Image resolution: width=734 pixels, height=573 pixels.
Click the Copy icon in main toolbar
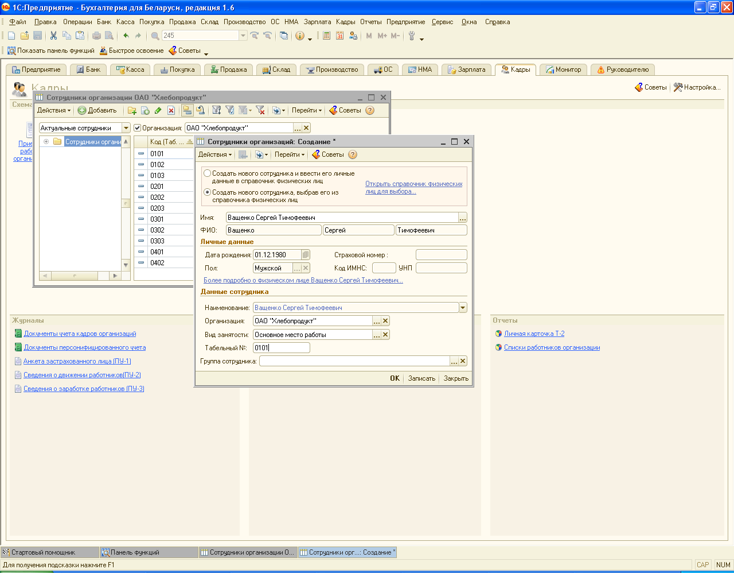tap(67, 36)
